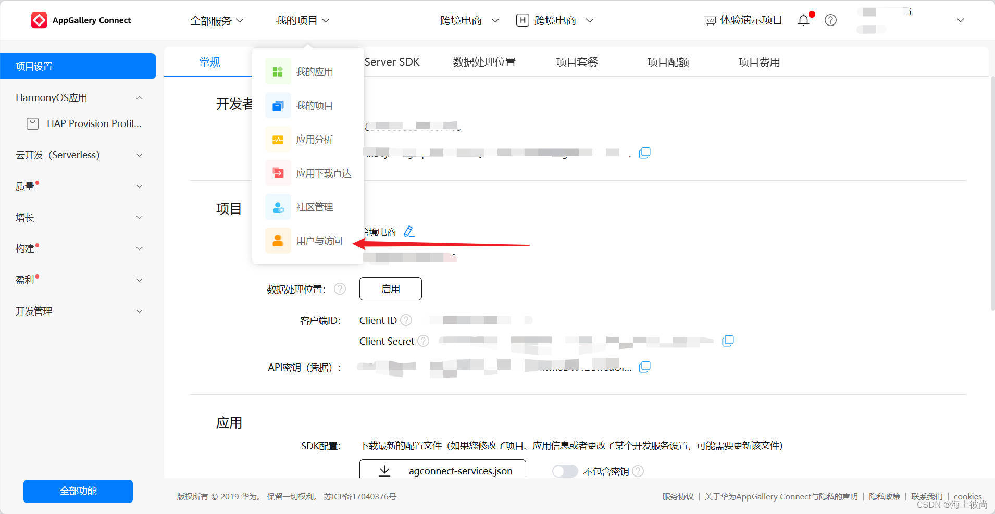Click the HAP Provision Profile file icon

[x=32, y=123]
